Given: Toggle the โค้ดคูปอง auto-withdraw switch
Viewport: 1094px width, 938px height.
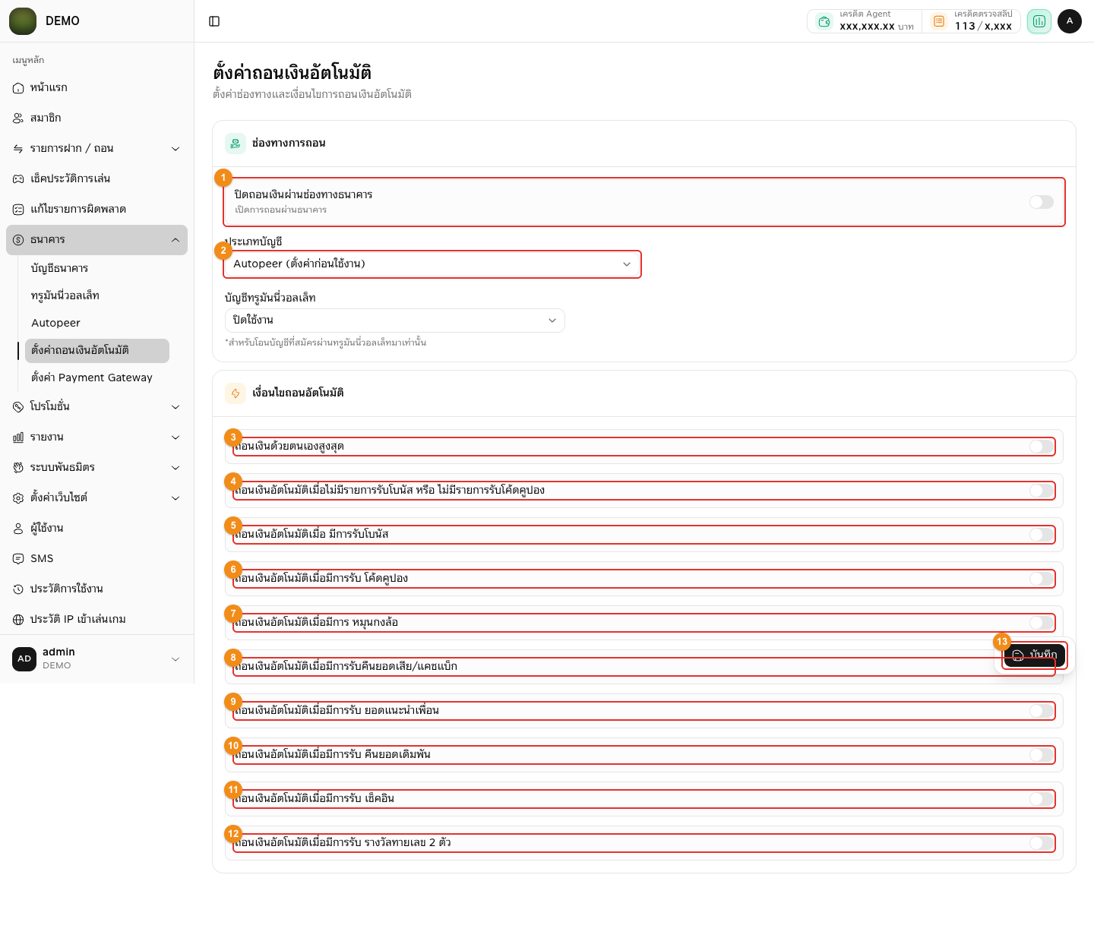Looking at the screenshot, I should coord(1042,579).
